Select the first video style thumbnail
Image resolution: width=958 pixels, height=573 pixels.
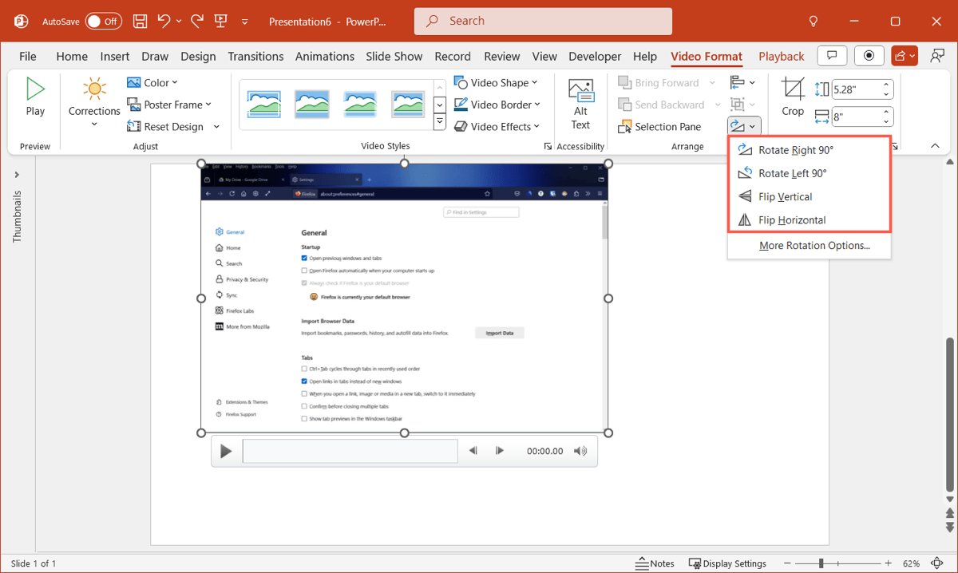point(264,105)
